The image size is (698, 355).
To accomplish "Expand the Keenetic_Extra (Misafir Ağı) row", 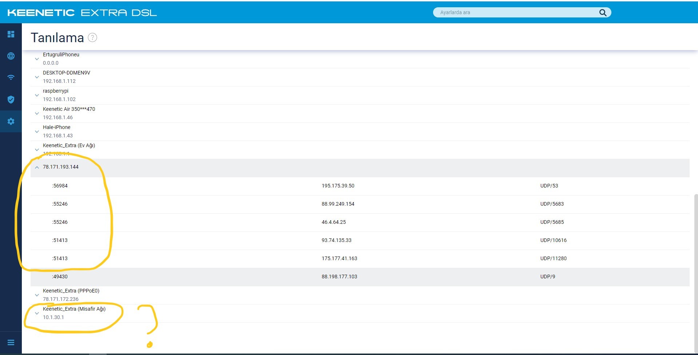I will coord(37,313).
